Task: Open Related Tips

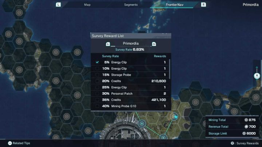Action: [21, 143]
